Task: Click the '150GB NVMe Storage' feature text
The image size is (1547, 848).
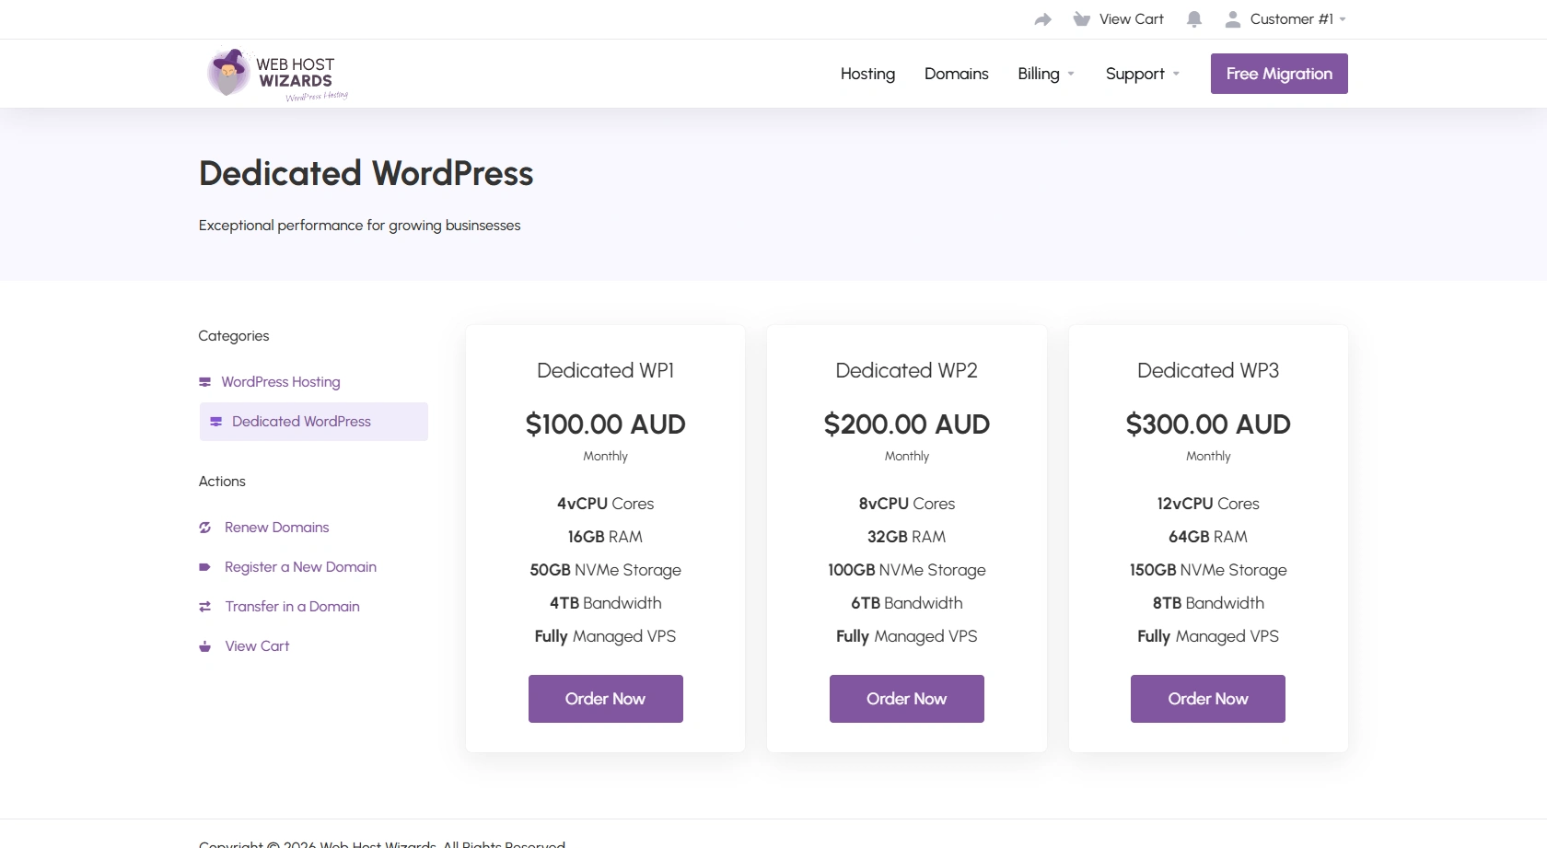Action: click(1208, 570)
